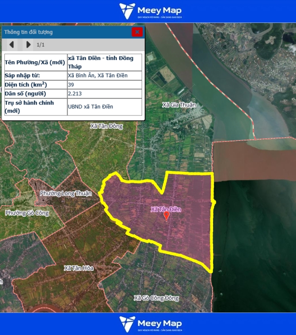Click the pink Xã Tân Điền label
This screenshot has height=335, width=296.
pyautogui.click(x=166, y=209)
